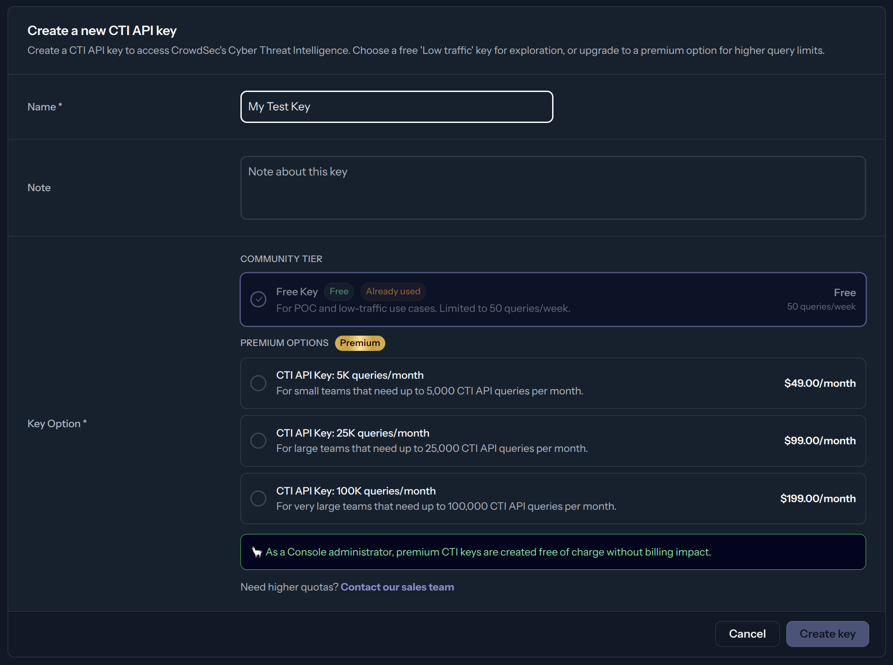Click the llama icon in admin notice
This screenshot has height=665, width=893.
(x=257, y=552)
